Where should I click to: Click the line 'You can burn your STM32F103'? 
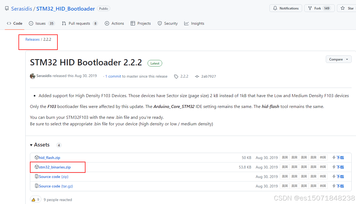97,117
